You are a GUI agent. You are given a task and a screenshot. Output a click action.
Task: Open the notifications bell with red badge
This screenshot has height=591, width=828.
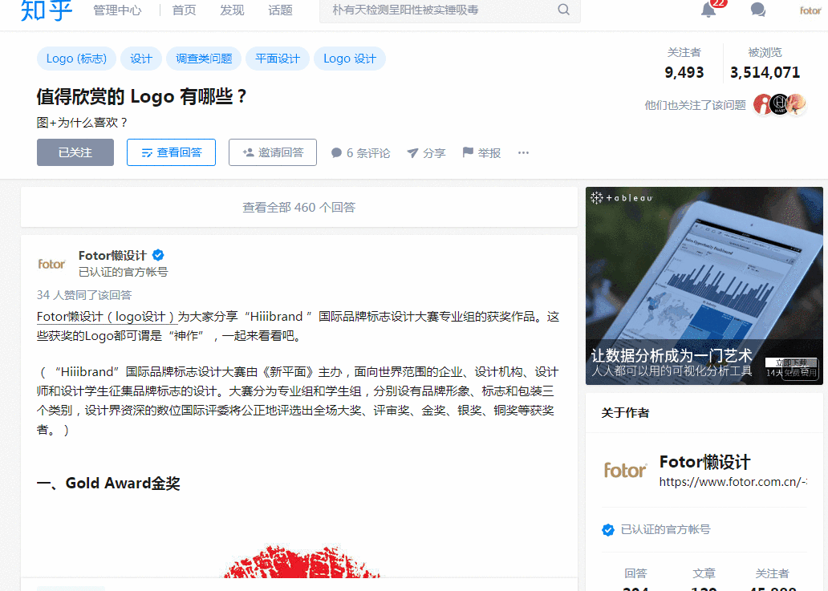[x=709, y=11]
